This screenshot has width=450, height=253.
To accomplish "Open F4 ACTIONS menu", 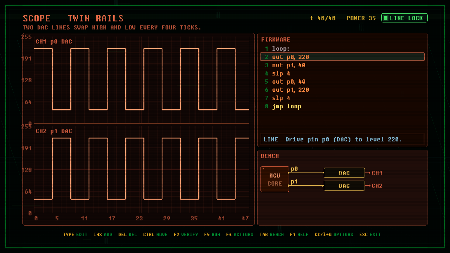I will pyautogui.click(x=240, y=234).
